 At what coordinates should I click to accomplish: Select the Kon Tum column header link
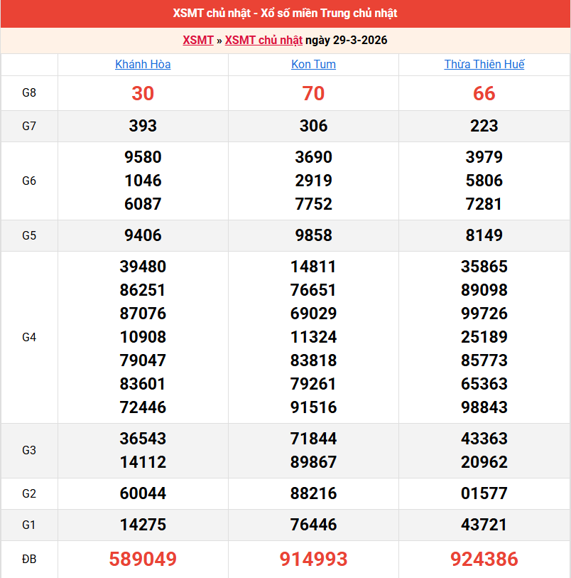coord(313,64)
